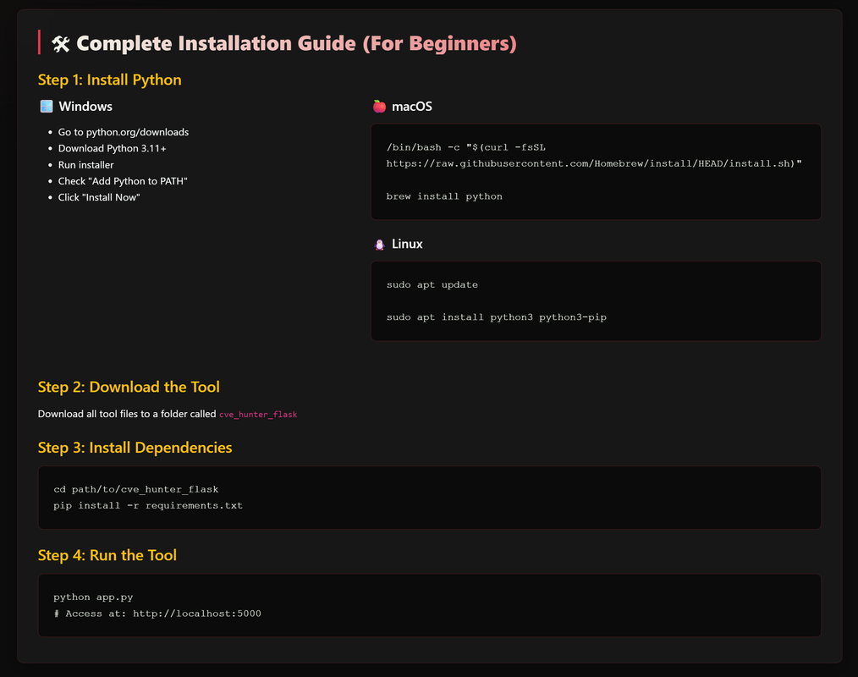
Task: Click the Windows logo icon
Action: tap(47, 106)
